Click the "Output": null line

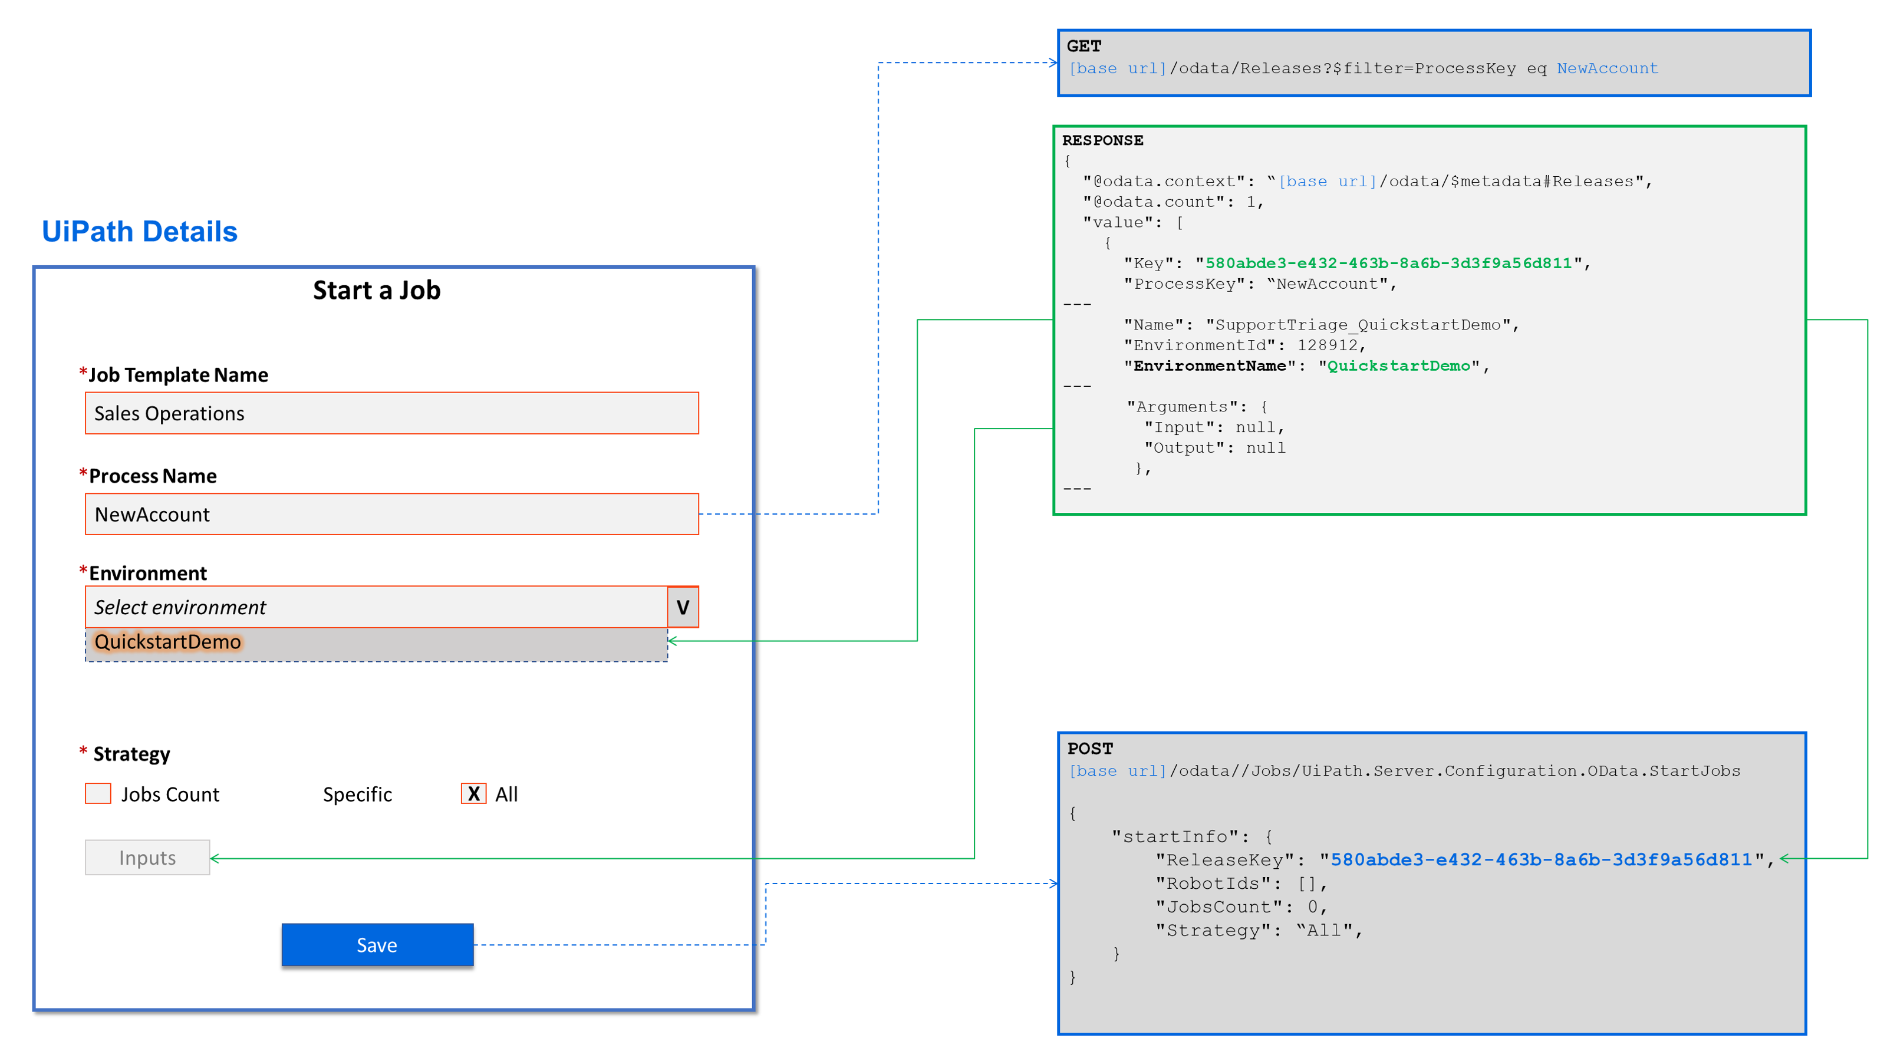pyautogui.click(x=1214, y=447)
